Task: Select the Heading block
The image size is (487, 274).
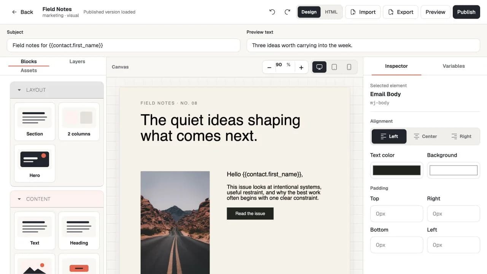Action: 79,231
